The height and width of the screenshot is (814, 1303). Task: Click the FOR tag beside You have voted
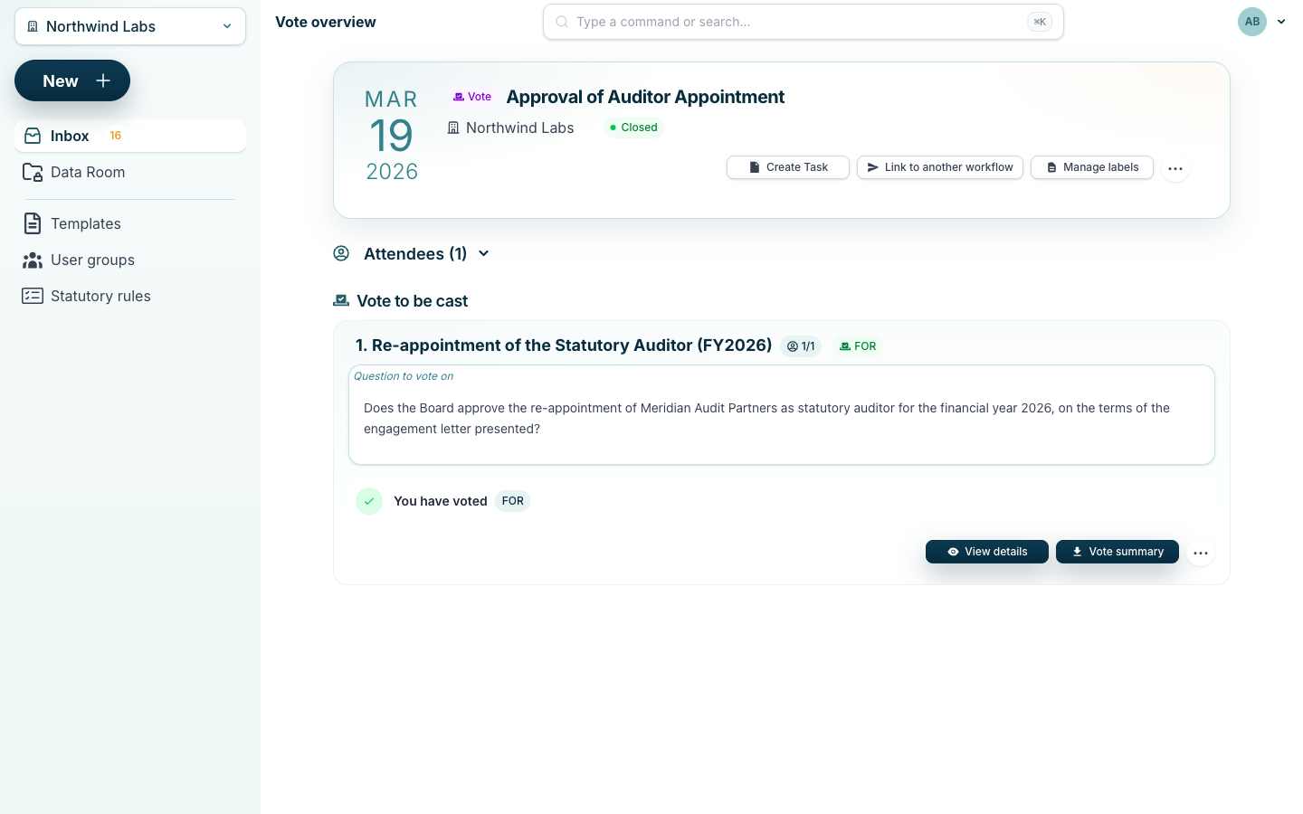pos(513,501)
